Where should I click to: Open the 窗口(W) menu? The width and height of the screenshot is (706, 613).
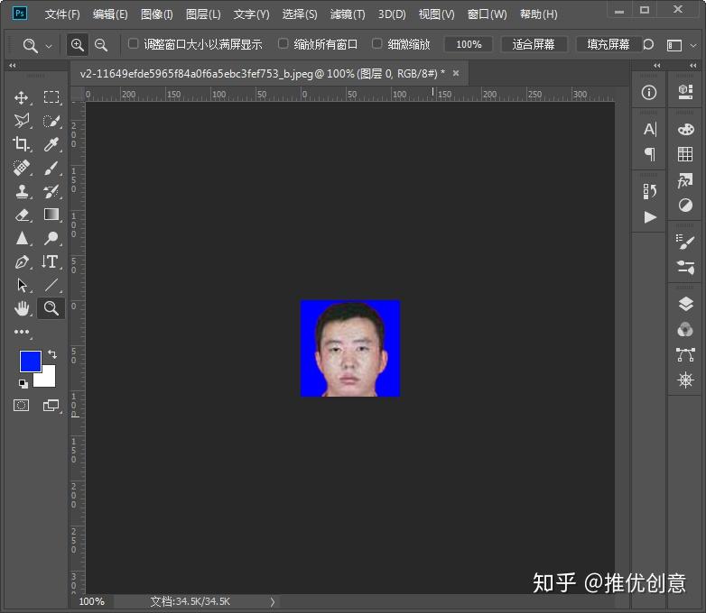point(488,14)
